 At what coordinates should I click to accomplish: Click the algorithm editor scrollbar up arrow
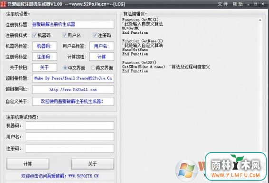click(x=260, y=20)
